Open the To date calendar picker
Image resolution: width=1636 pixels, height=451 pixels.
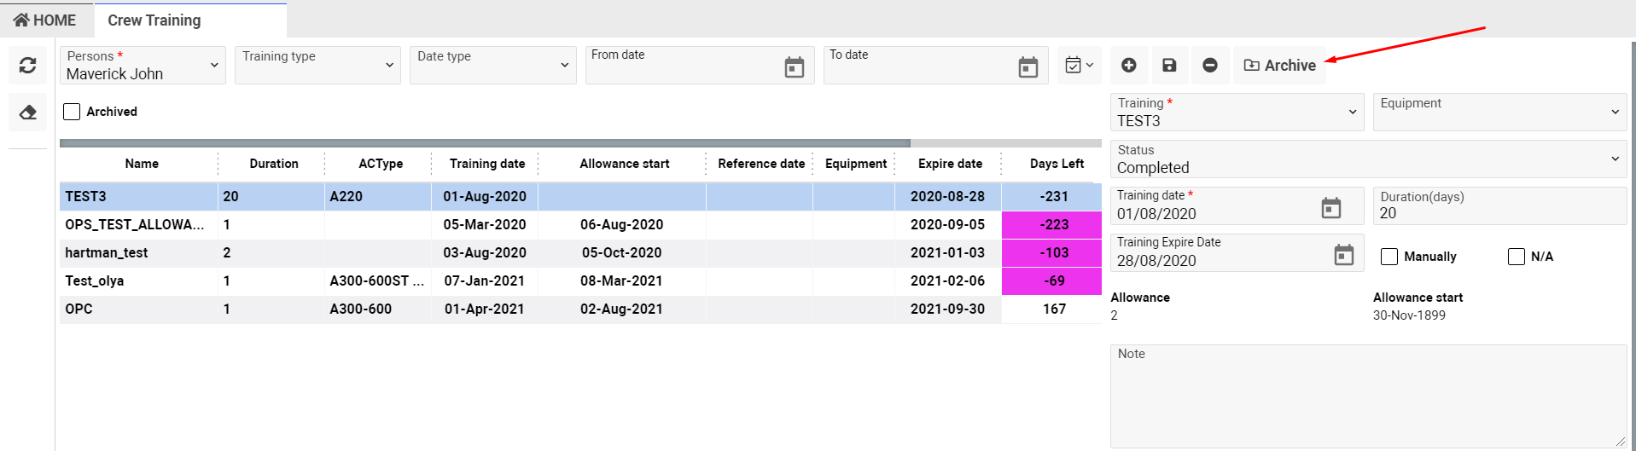(x=1028, y=67)
